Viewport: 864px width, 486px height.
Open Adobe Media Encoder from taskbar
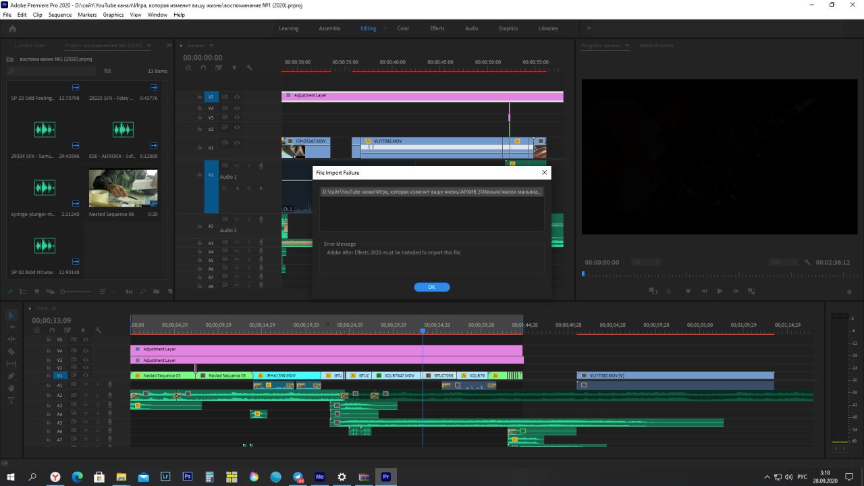320,477
